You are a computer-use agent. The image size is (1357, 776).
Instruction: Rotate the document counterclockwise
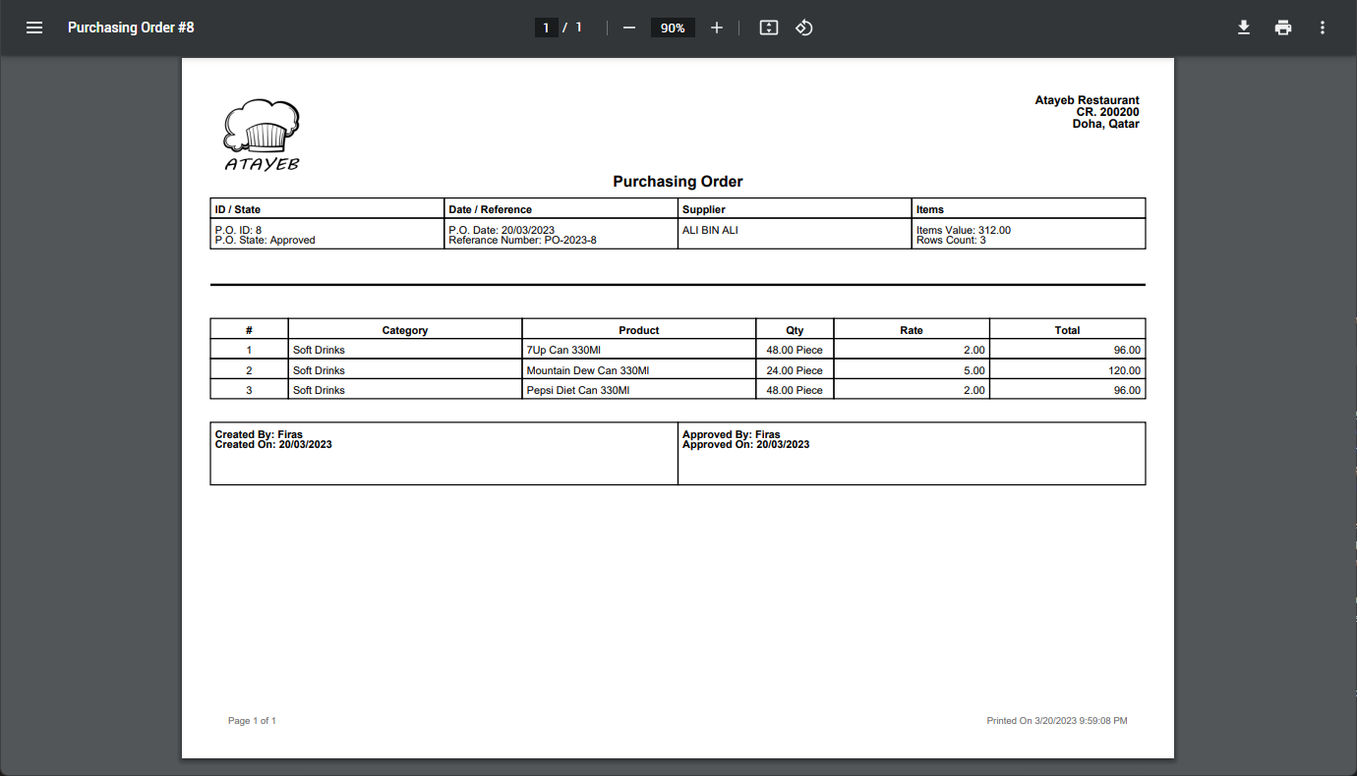(x=804, y=28)
